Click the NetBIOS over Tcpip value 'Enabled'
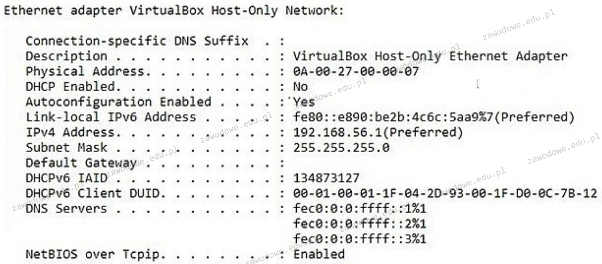The height and width of the screenshot is (264, 602). 319,255
